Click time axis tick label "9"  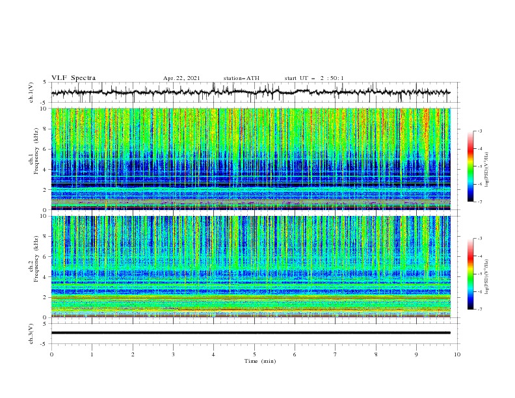[416, 354]
